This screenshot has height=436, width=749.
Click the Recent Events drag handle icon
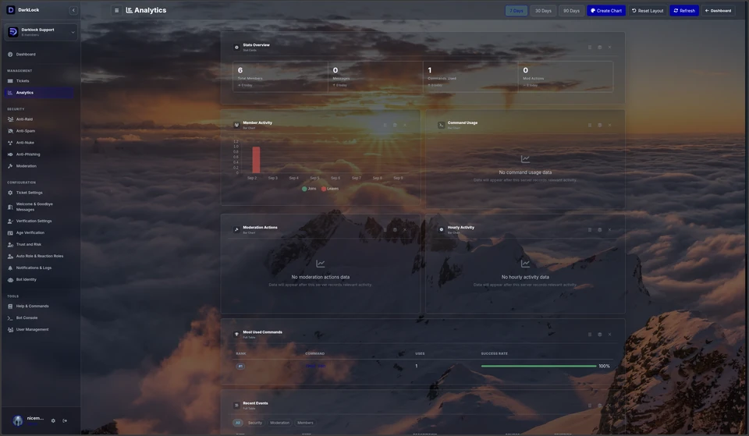pyautogui.click(x=590, y=406)
